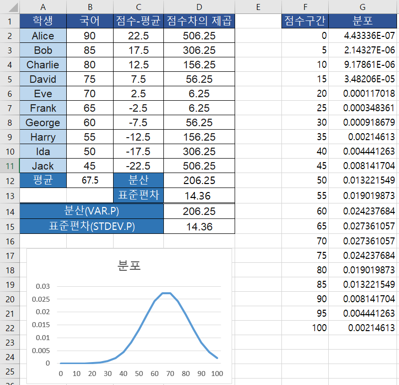Select the Charlie cell
The height and width of the screenshot is (385, 399).
(43, 65)
